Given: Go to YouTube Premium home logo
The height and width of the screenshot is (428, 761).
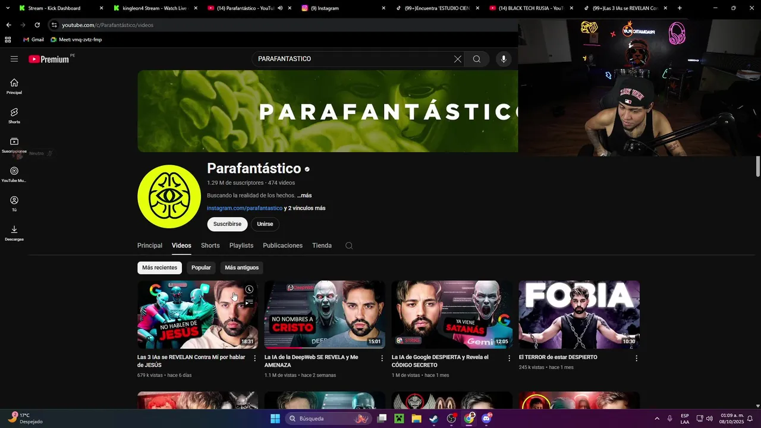Looking at the screenshot, I should point(49,59).
